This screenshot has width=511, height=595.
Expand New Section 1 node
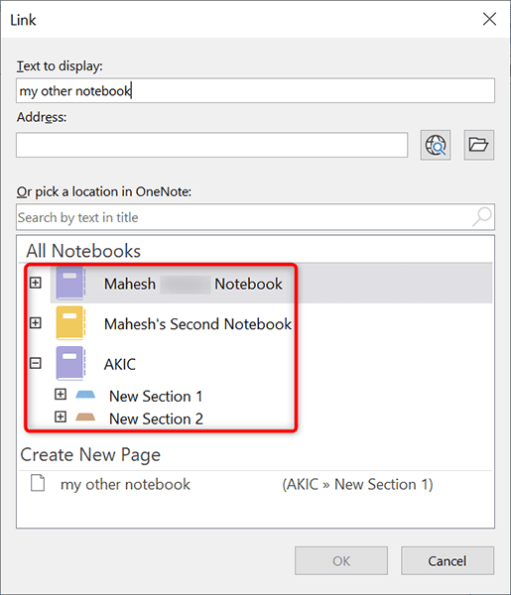pos(61,395)
